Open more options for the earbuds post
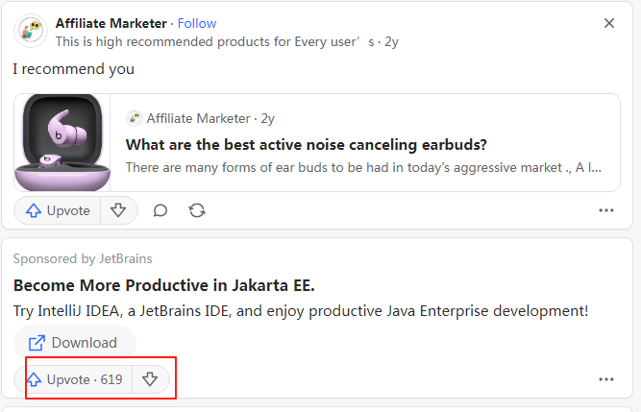Viewport: 641px width, 412px height. pos(606,210)
